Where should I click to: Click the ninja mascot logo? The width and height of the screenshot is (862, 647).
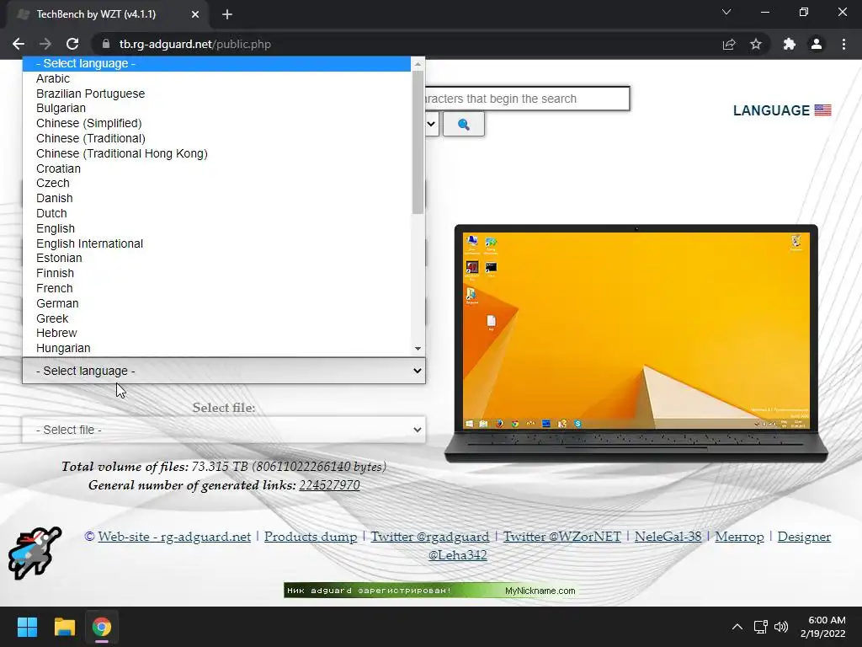point(34,553)
